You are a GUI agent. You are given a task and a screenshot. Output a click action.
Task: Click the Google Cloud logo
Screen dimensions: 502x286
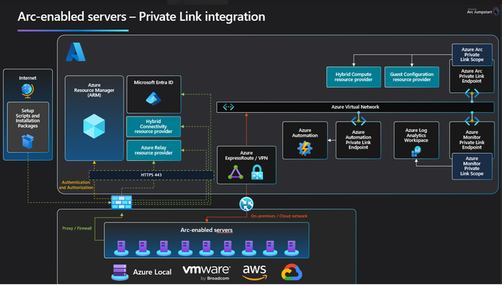(x=291, y=272)
